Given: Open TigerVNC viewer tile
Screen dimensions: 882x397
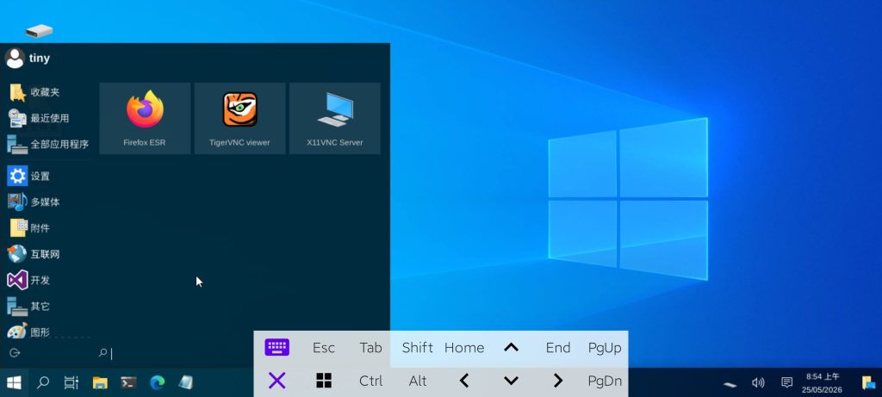Looking at the screenshot, I should [239, 118].
